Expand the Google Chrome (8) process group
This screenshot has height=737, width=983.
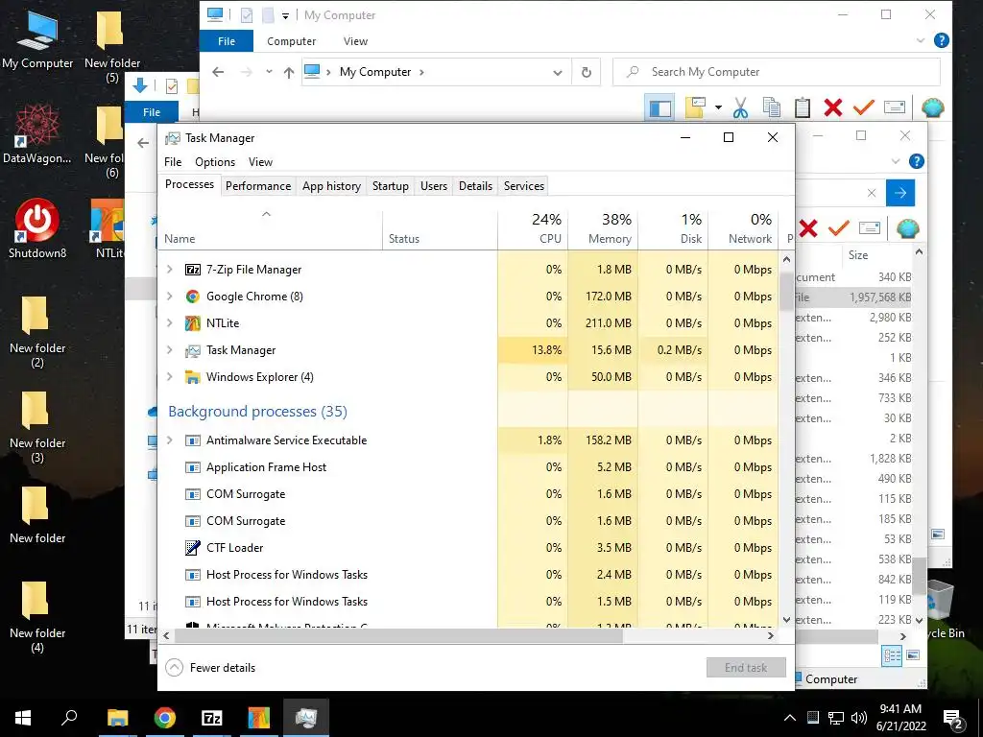pos(169,297)
